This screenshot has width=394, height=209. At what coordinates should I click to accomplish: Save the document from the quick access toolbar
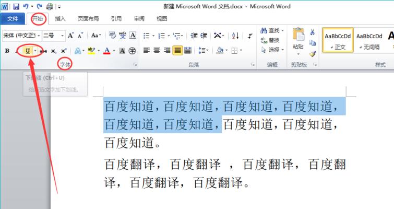tap(16, 7)
